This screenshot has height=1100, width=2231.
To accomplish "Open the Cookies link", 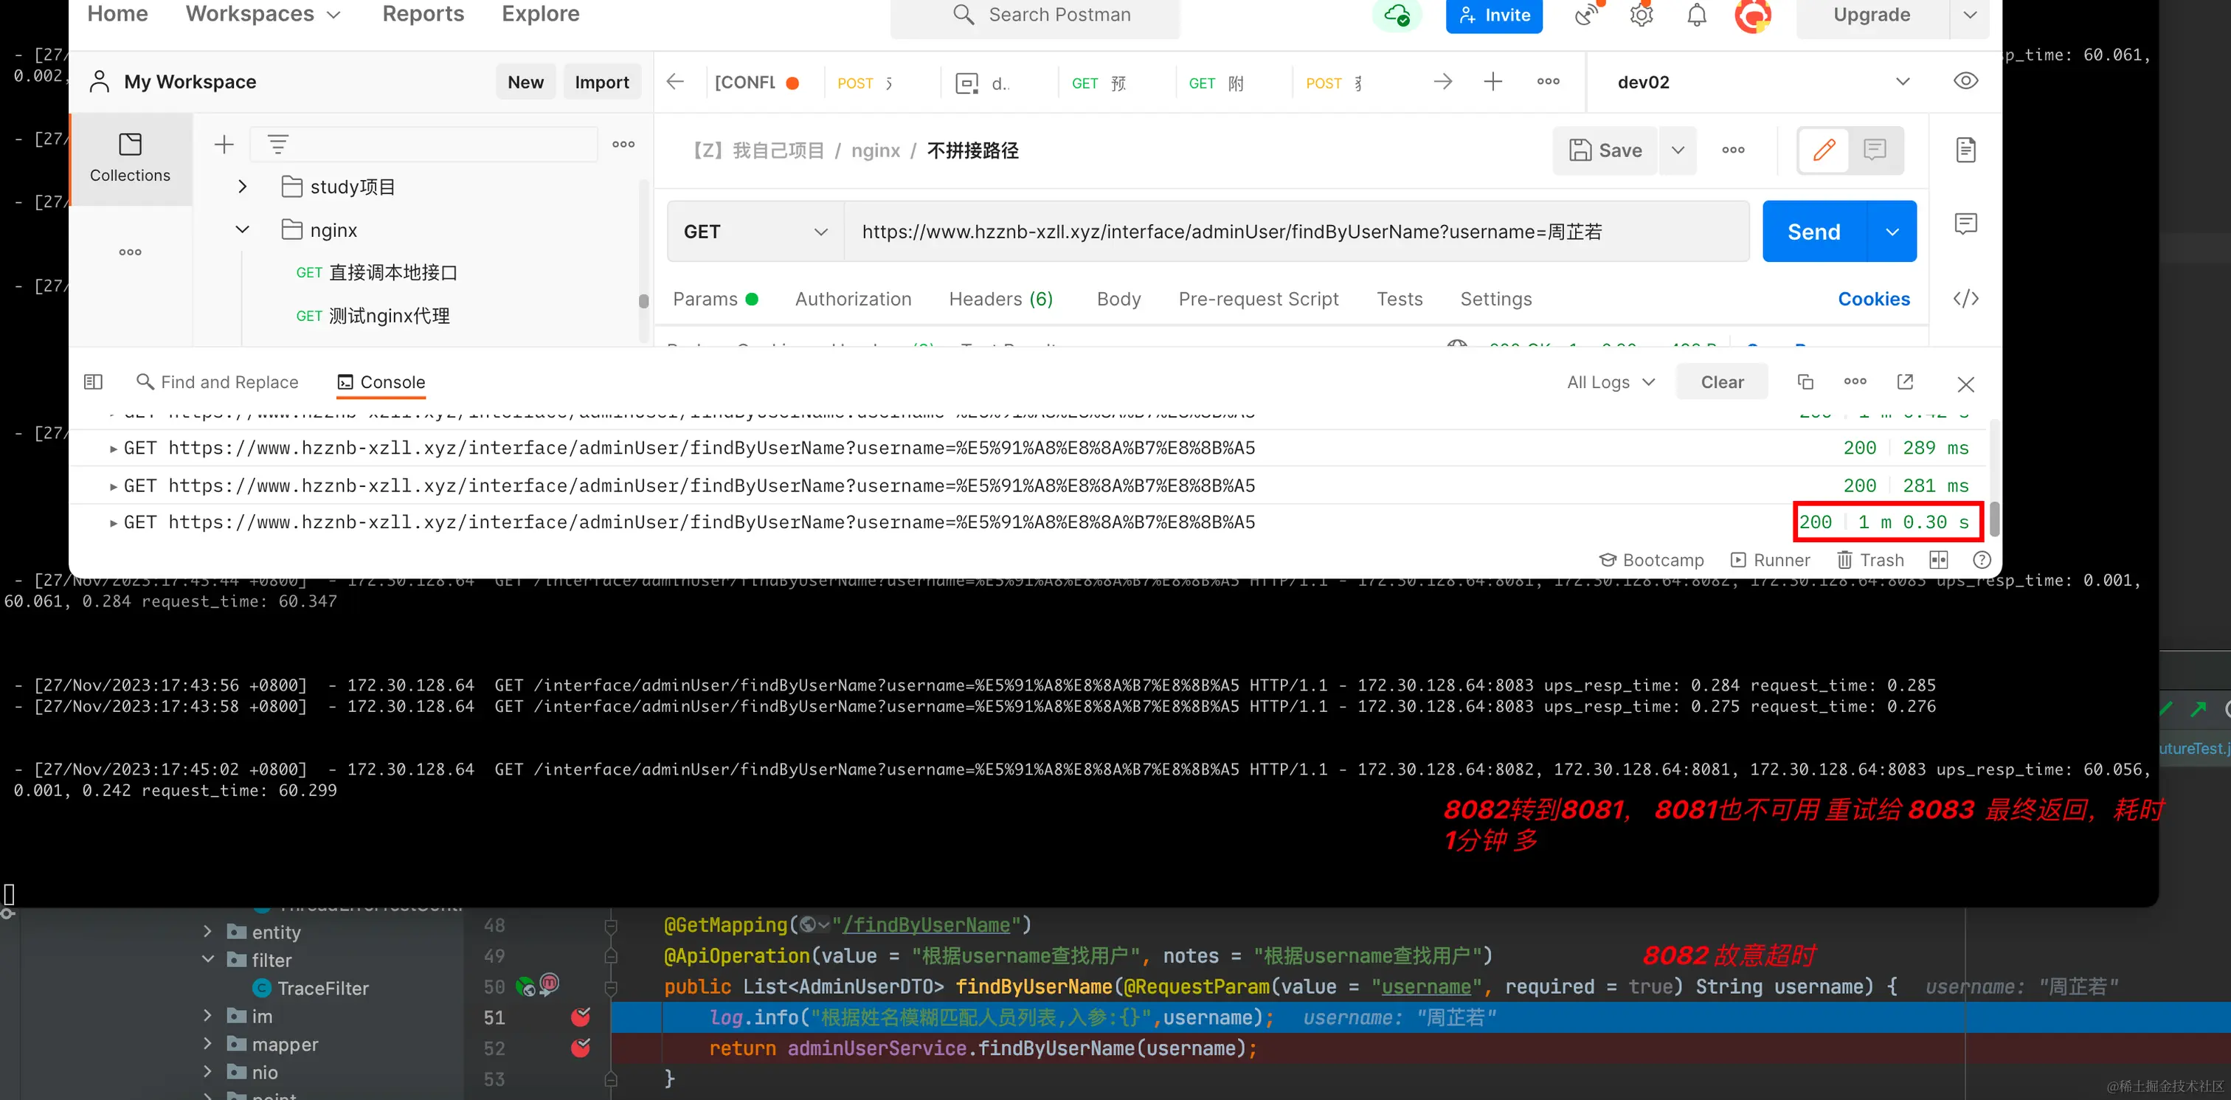I will (x=1873, y=299).
